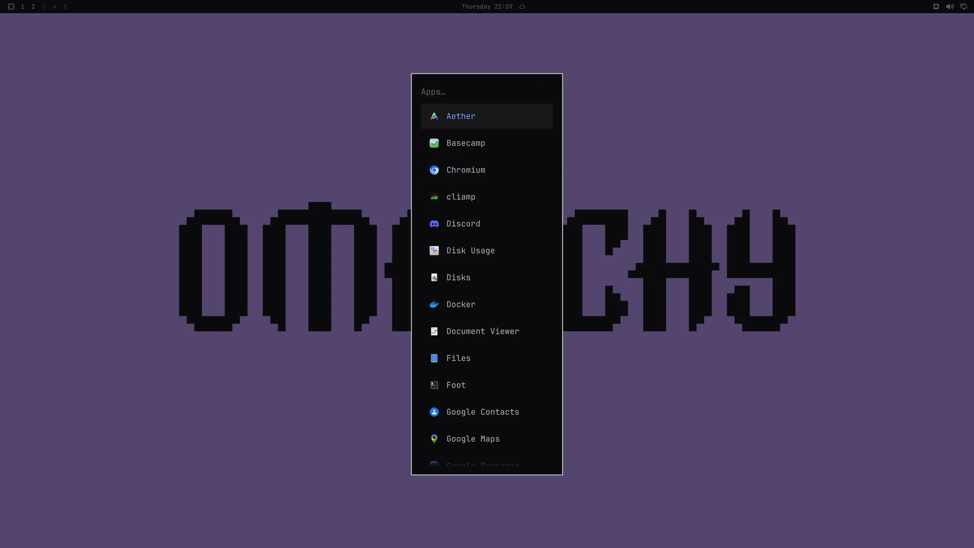974x548 pixels.
Task: Focus the Apps search field
Action: point(486,92)
